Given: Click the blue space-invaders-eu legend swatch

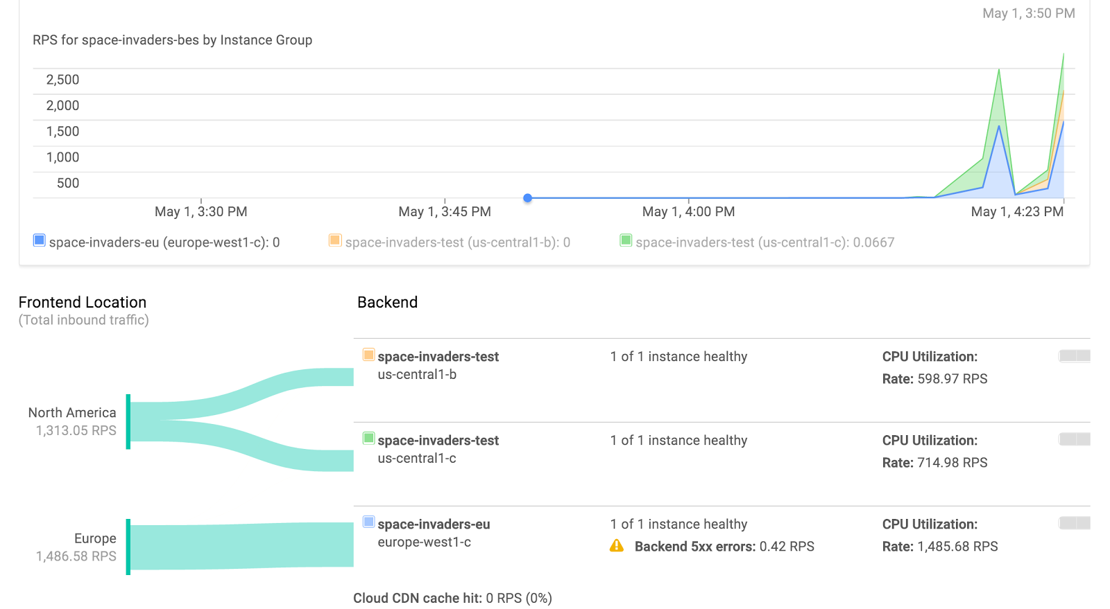Looking at the screenshot, I should click(x=40, y=240).
